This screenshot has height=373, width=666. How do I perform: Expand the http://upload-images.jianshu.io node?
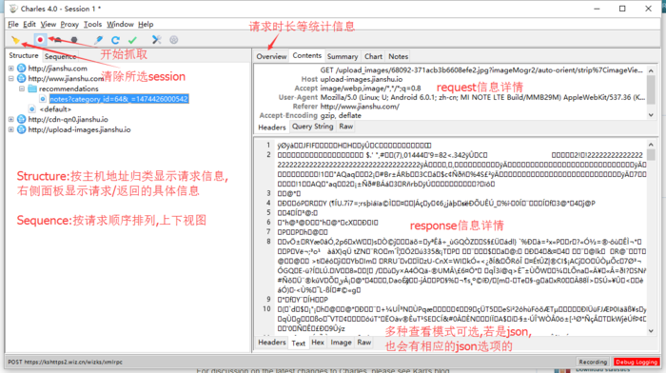coord(11,129)
